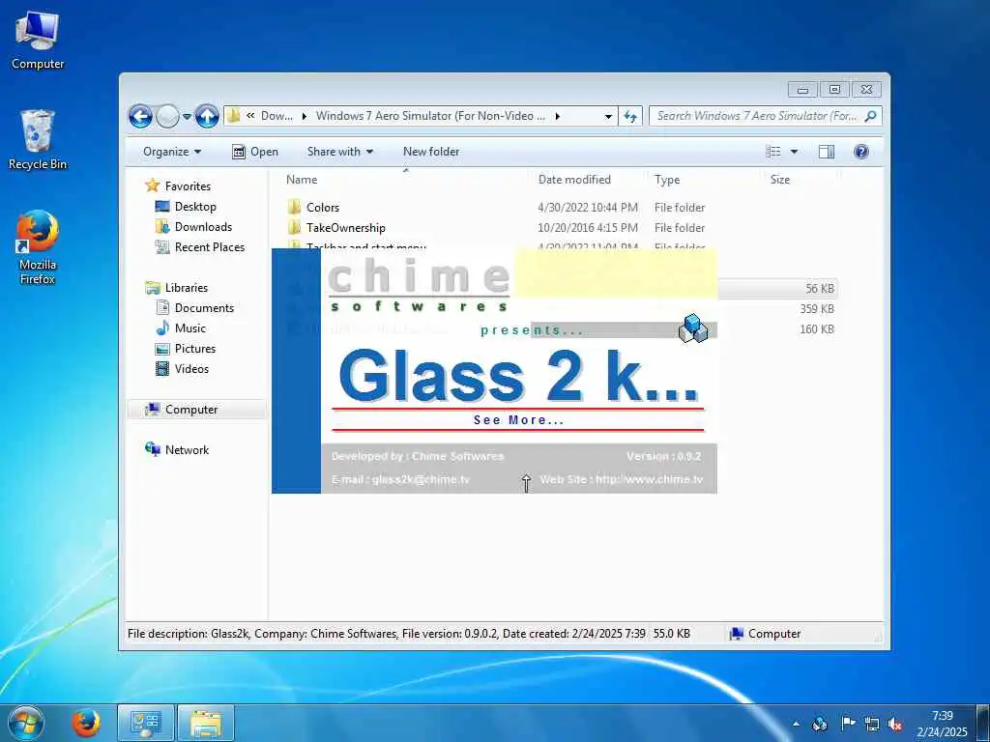Screen dimensions: 990x742
Task: Click the Windows 7 Aero Simulator breadcrumb
Action: 430,116
